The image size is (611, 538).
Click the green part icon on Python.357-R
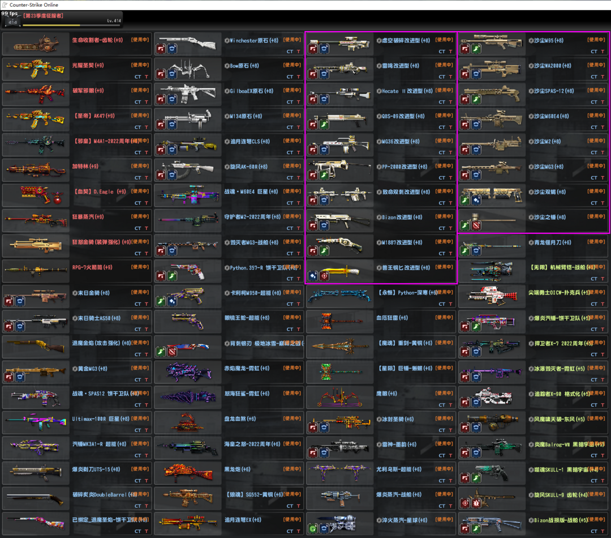coord(171,276)
